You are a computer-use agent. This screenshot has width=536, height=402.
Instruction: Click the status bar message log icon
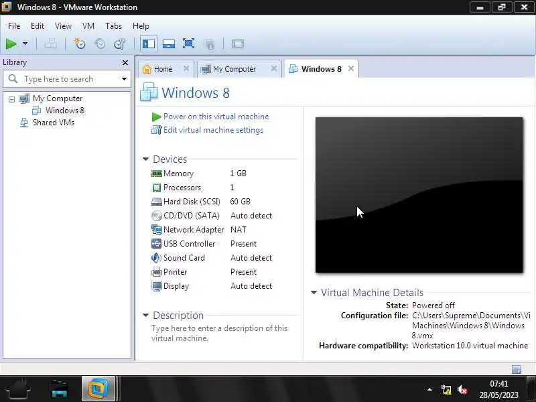[517, 369]
